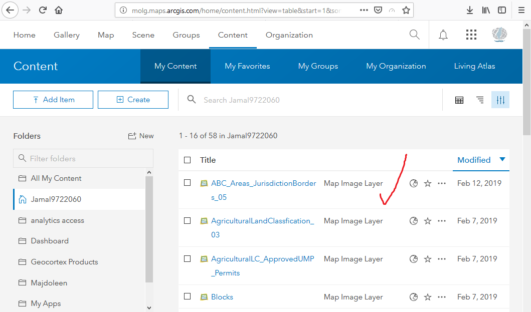Switch to table view icon
The width and height of the screenshot is (531, 312).
point(459,100)
